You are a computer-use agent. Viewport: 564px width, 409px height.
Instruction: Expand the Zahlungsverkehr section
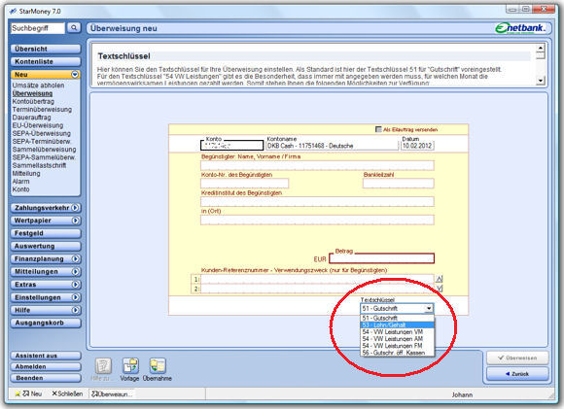(75, 208)
